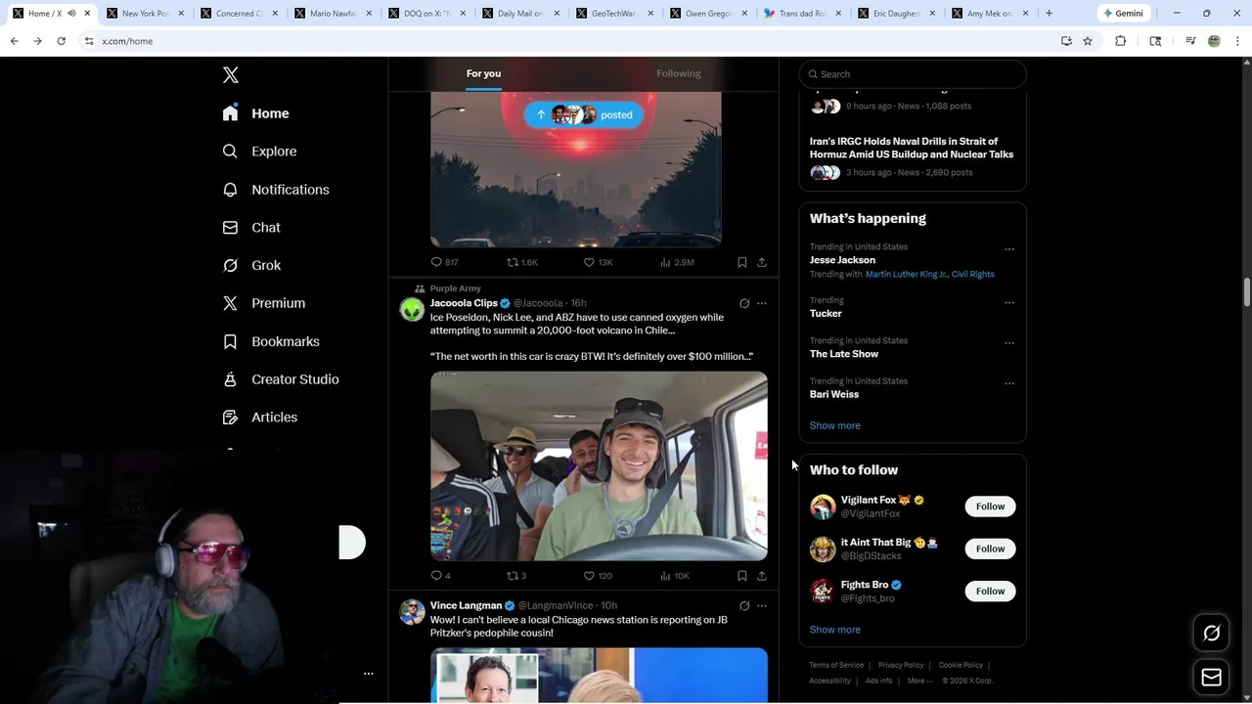Expand the More footer link
The image size is (1252, 704).
coord(919,681)
